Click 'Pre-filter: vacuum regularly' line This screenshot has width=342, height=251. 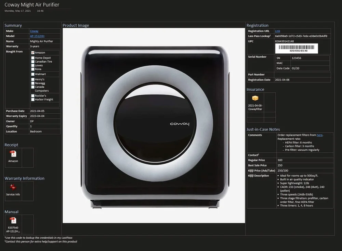click(x=302, y=150)
